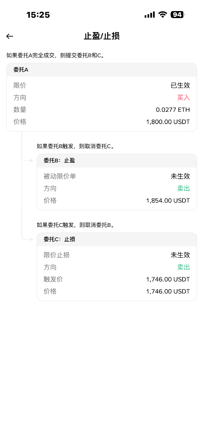Screen dimensions: 203x443
Task: Tap the green 卖出 label in 委托C
Action: coord(184,267)
